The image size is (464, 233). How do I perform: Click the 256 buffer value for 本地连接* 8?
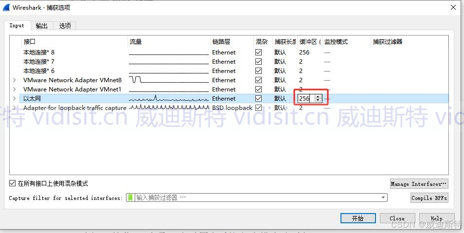pos(304,53)
